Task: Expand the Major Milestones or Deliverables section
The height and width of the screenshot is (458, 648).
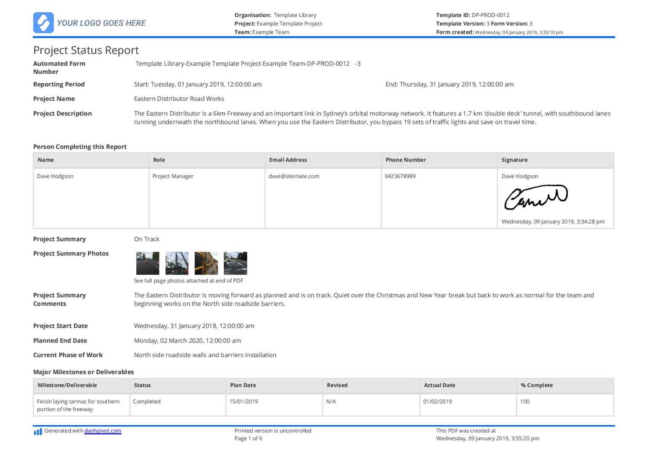Action: (x=83, y=372)
